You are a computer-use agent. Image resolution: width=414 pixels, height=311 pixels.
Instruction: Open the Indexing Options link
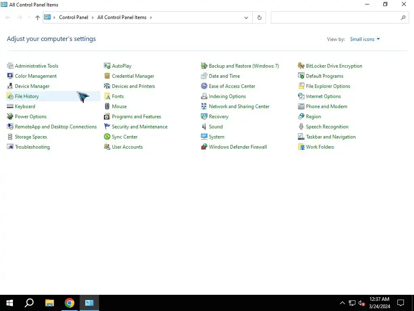coord(227,96)
